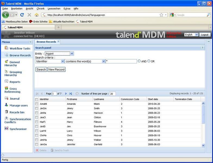
Task: Check the JimSm row checkbox
Action: click(x=36, y=108)
